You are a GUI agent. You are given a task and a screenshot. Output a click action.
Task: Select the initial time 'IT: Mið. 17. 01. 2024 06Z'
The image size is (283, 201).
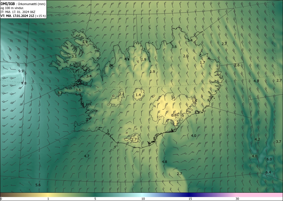pos(18,12)
